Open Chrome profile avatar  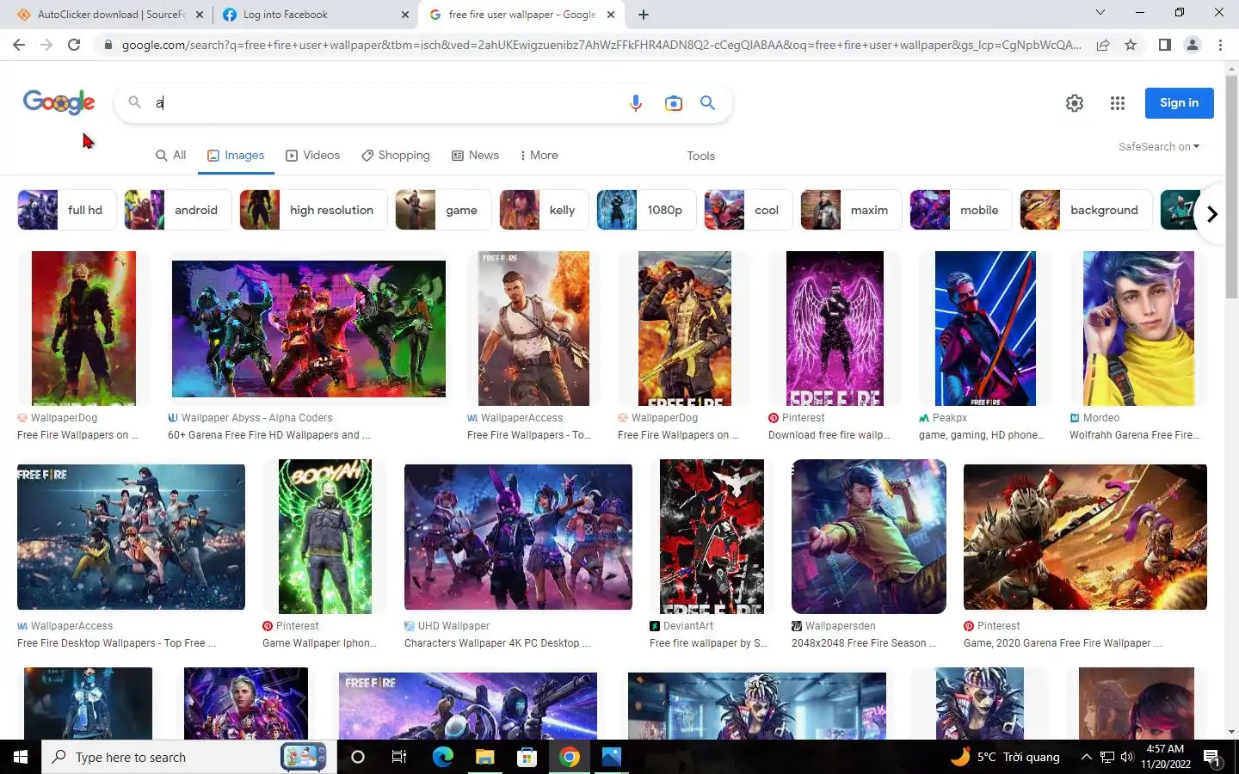coord(1193,45)
